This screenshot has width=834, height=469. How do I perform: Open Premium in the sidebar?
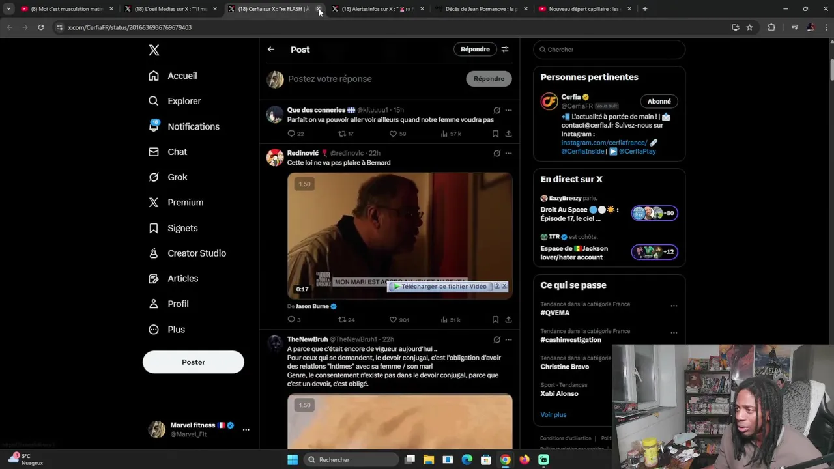click(176, 203)
